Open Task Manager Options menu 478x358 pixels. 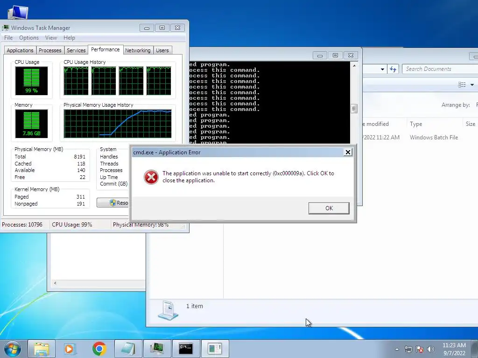(x=29, y=38)
